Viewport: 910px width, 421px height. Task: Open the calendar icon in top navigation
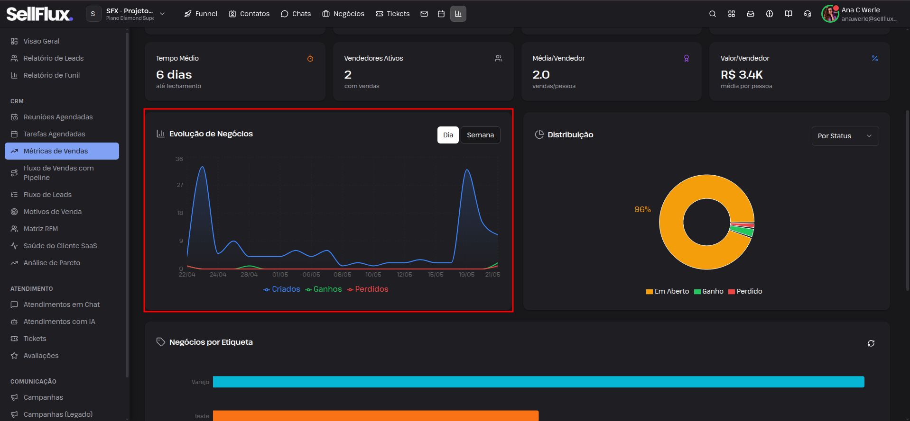[x=441, y=14]
